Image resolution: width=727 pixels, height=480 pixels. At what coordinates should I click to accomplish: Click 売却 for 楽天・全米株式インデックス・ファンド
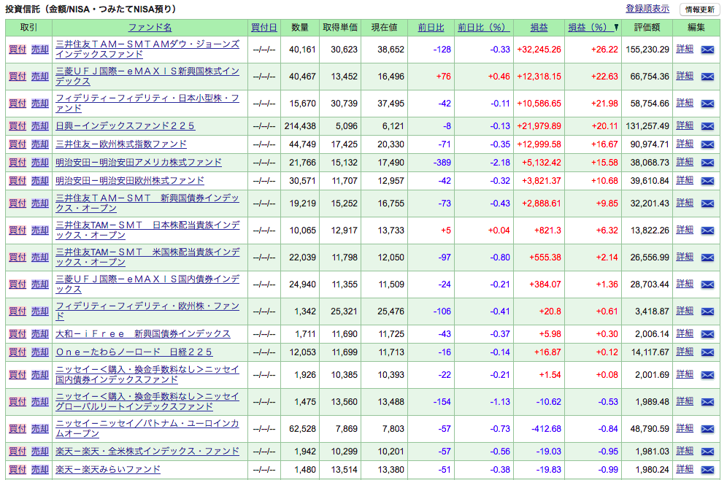click(40, 452)
